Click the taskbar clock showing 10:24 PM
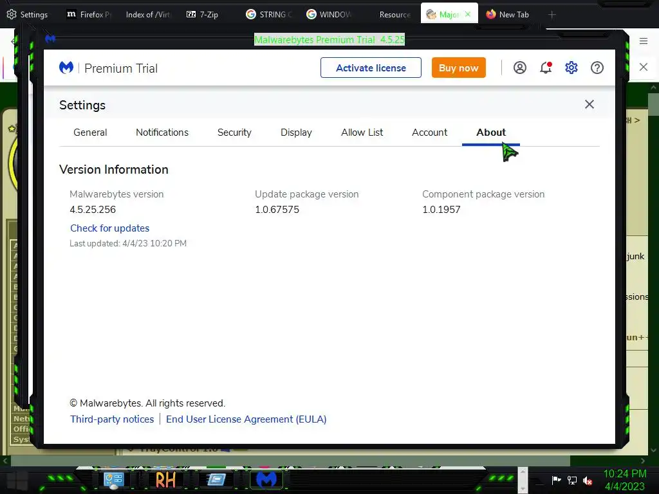Viewport: 659px width, 494px height. pyautogui.click(x=624, y=480)
